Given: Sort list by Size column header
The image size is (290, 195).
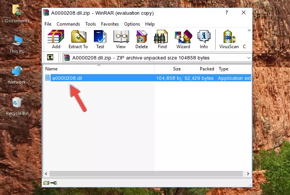Looking at the screenshot, I should tap(169, 69).
